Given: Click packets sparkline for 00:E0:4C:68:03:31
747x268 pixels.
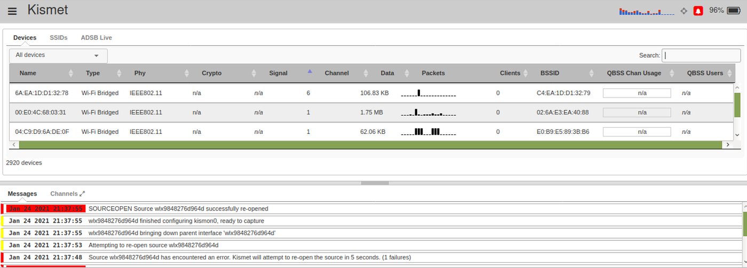Looking at the screenshot, I should point(428,112).
